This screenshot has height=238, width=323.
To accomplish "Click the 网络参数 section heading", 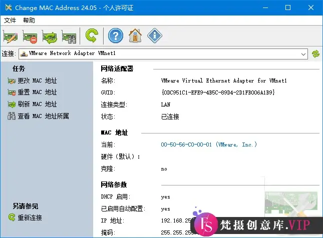I will [x=114, y=184].
